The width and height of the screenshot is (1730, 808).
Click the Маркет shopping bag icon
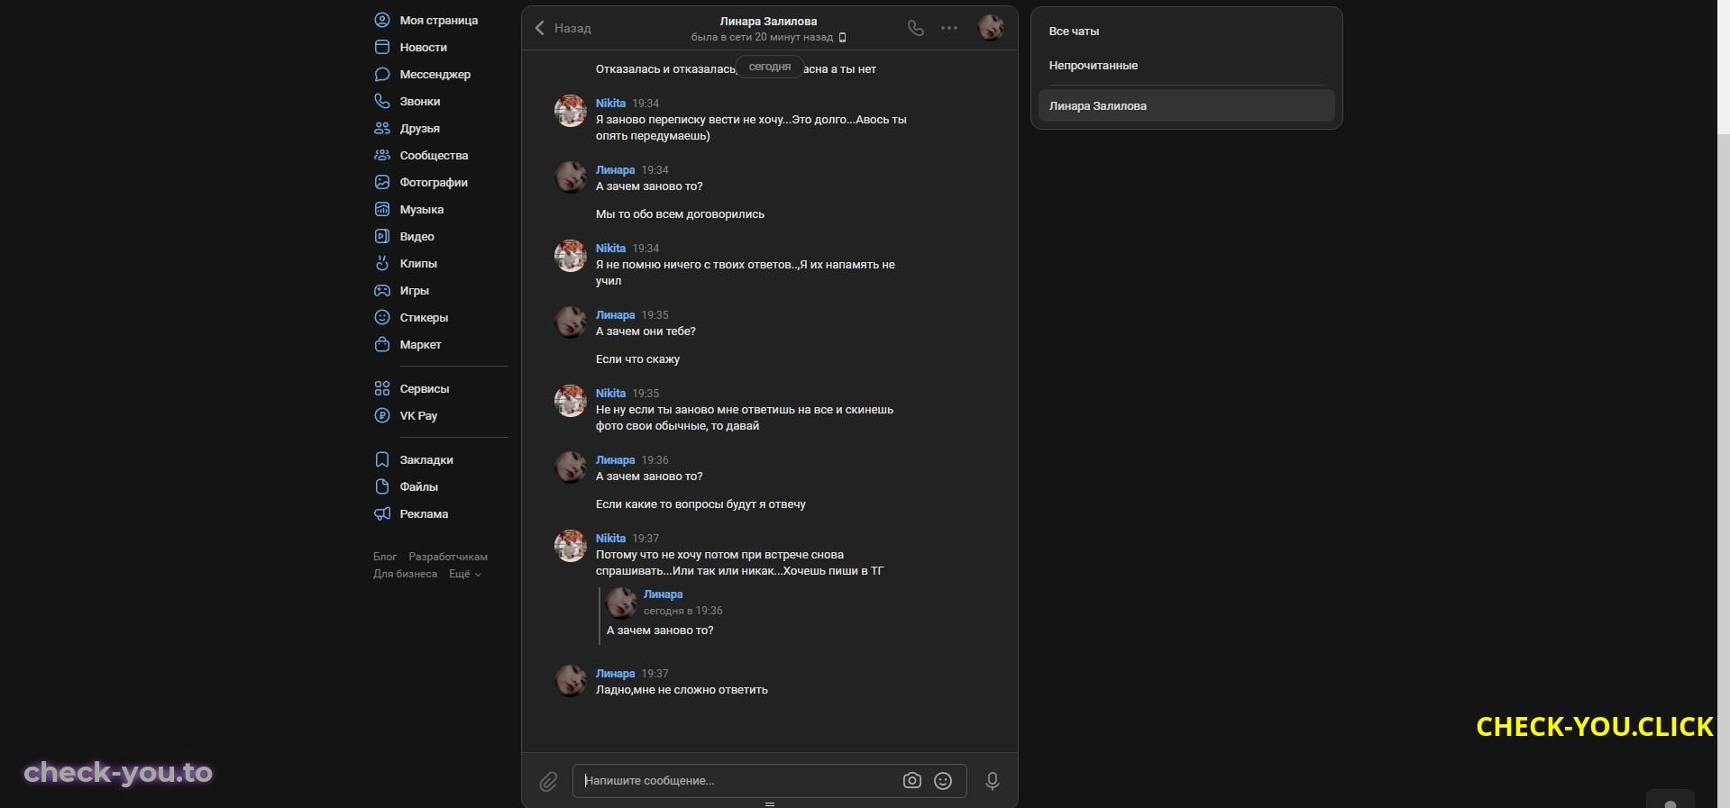click(x=382, y=344)
